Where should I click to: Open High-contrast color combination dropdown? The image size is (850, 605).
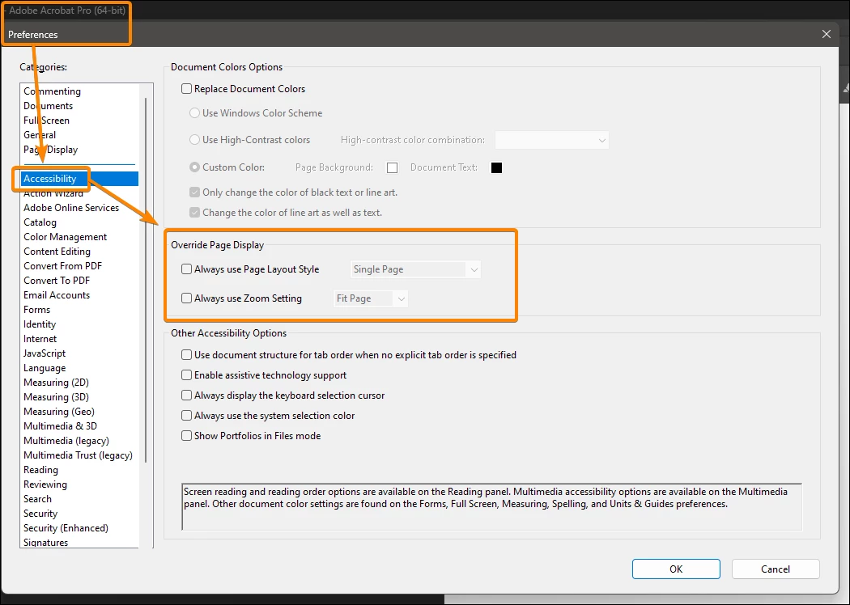click(552, 140)
